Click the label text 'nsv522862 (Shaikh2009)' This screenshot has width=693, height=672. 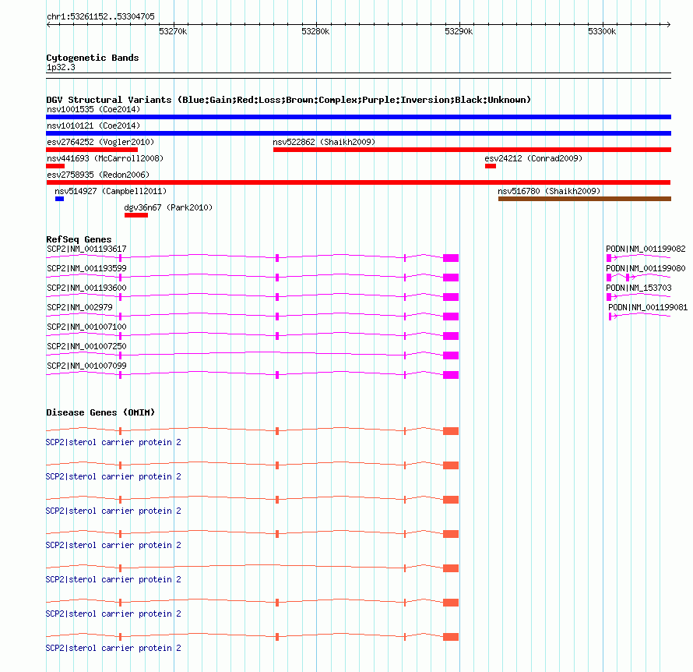coord(324,142)
